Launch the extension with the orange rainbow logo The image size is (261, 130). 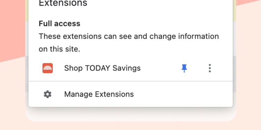(48, 68)
